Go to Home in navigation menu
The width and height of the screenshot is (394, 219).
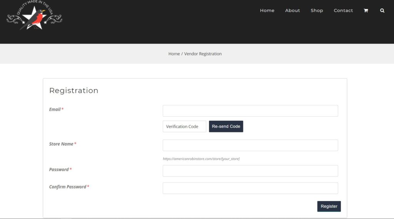pyautogui.click(x=267, y=11)
